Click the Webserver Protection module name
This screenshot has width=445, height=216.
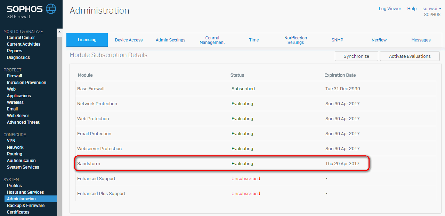coord(99,149)
